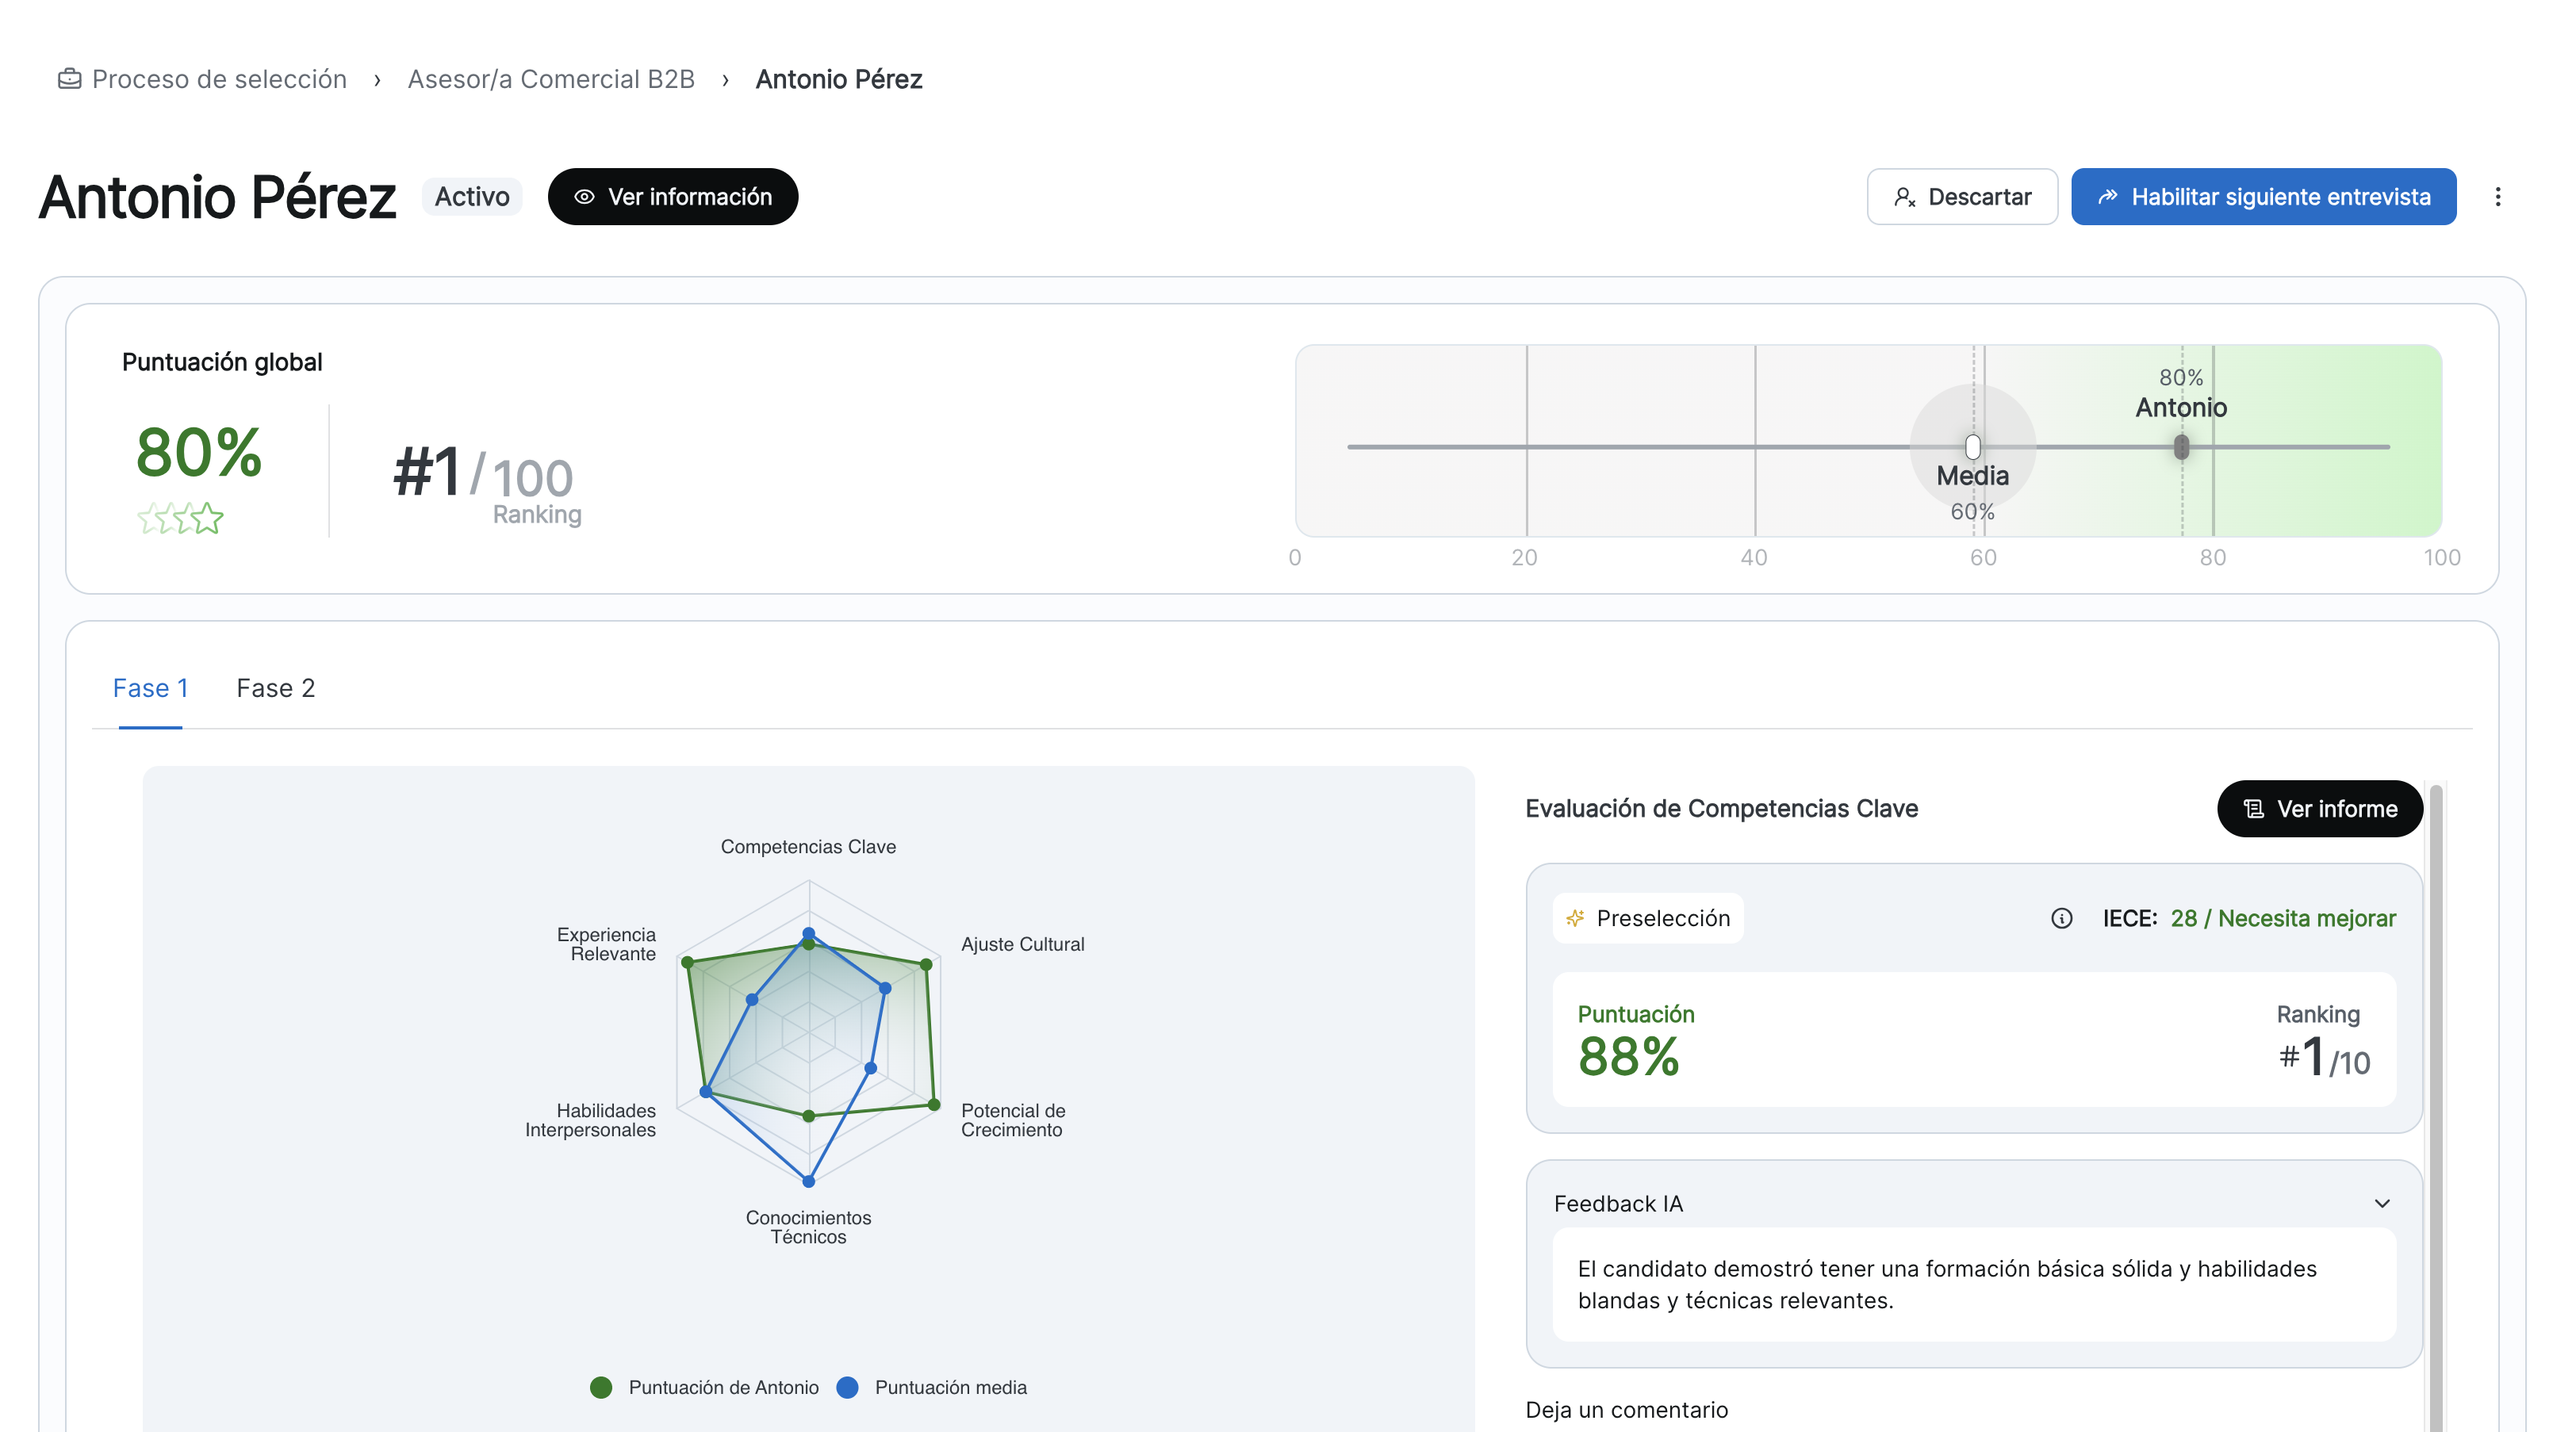The image size is (2576, 1432).
Task: Click the chevron before Antonio Pérez breadcrumb
Action: (x=725, y=80)
